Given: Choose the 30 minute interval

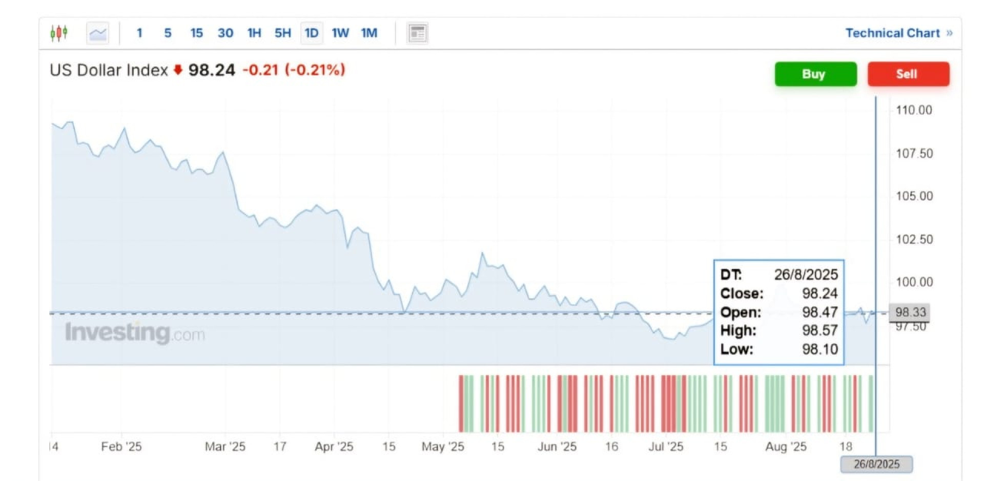Looking at the screenshot, I should click(225, 33).
